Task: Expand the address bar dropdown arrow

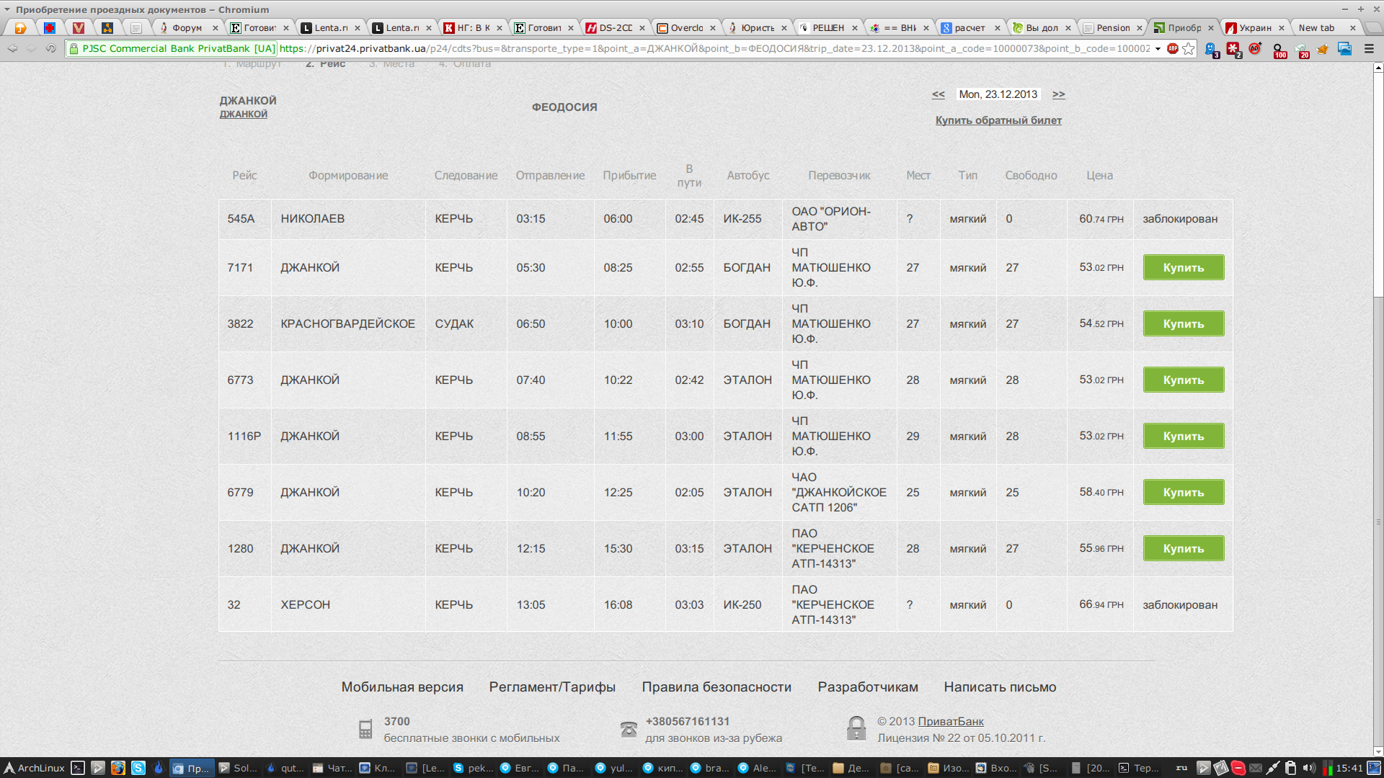Action: [1158, 49]
